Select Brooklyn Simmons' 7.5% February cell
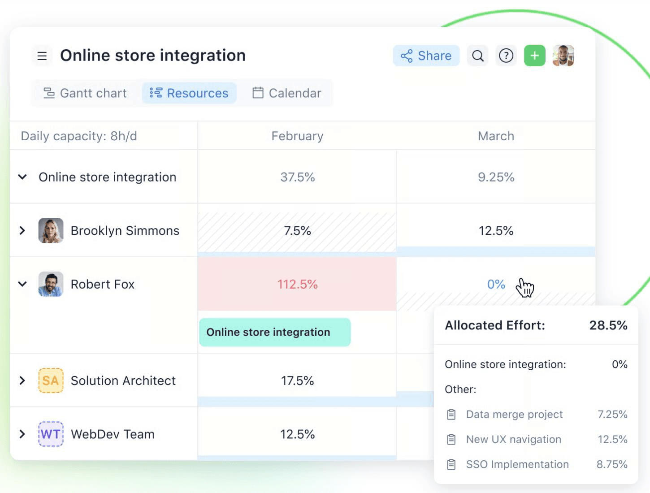 (x=297, y=230)
